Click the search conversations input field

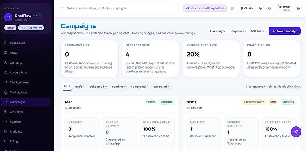click(x=118, y=8)
